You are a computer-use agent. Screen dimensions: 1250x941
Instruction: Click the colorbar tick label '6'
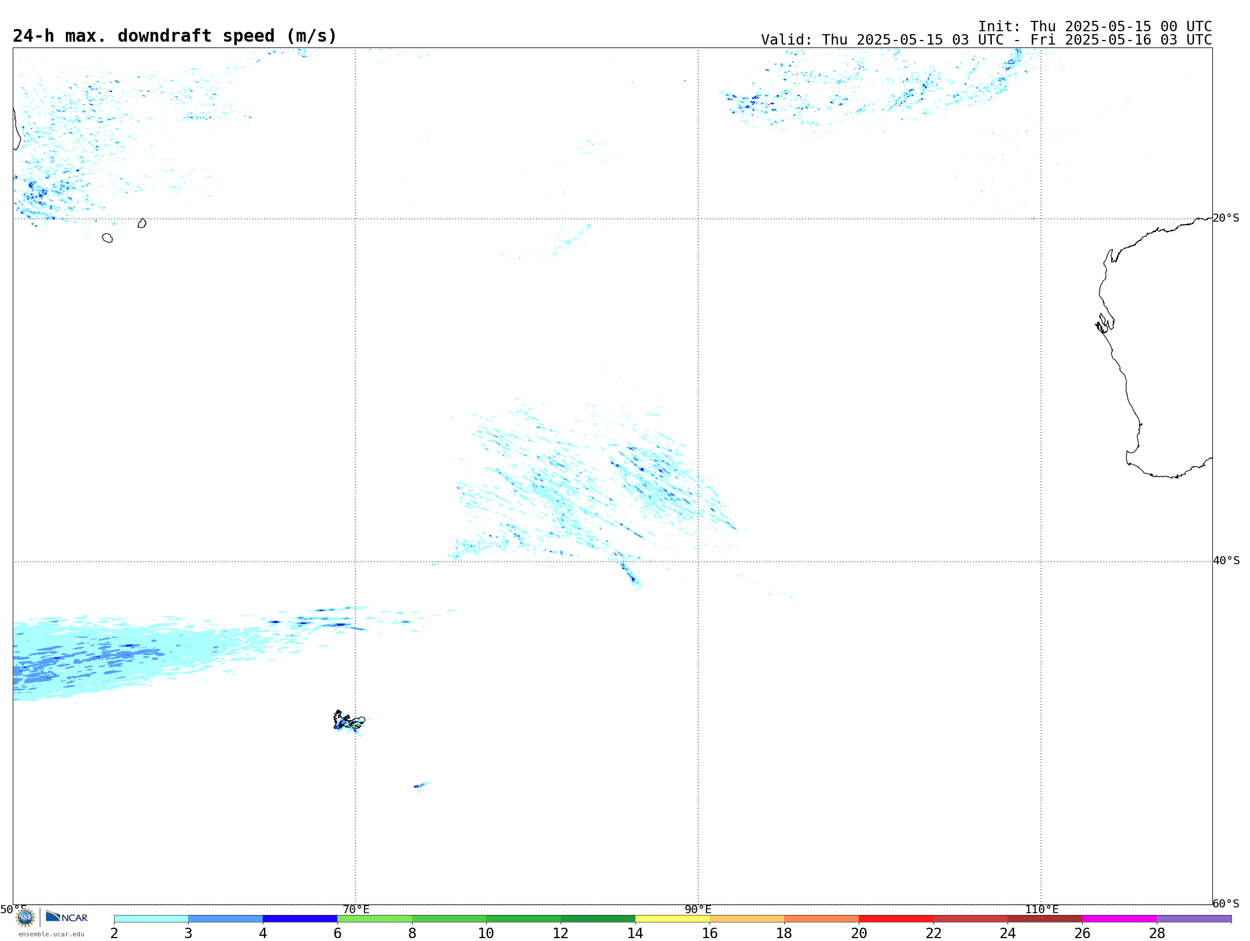click(337, 933)
